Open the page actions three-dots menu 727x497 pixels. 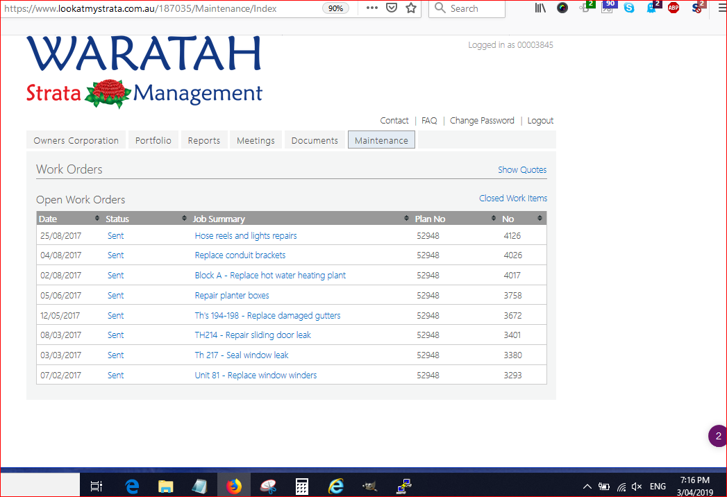coord(372,8)
